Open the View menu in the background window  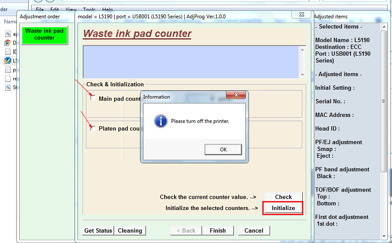(71, 9)
